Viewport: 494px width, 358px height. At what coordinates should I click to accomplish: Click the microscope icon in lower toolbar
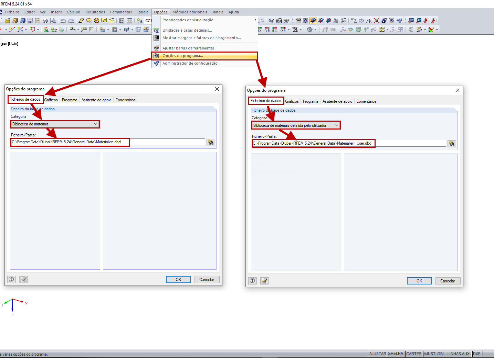click(295, 30)
